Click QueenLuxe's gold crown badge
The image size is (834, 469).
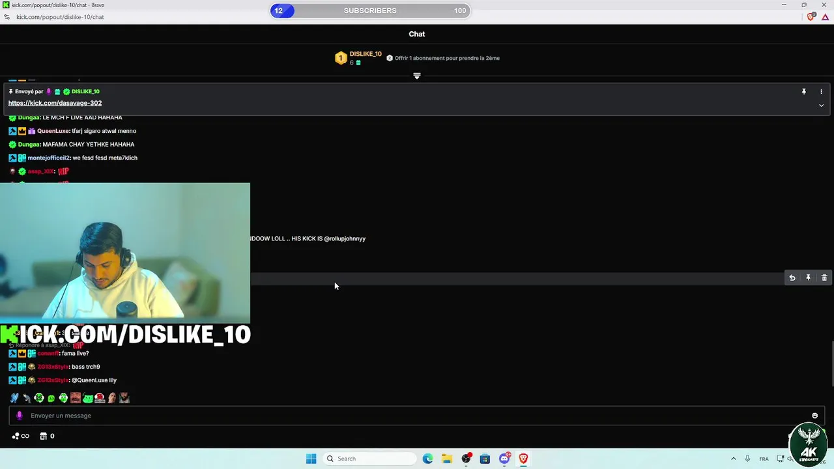coord(22,131)
